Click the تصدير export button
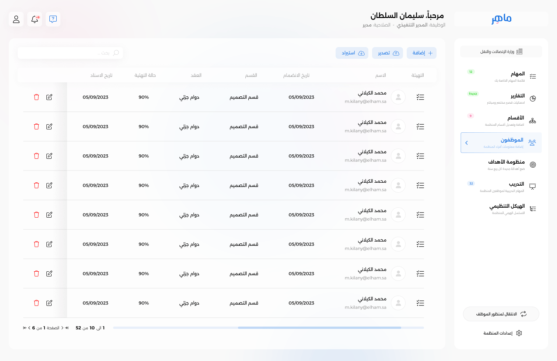Viewport: 557px width, 361px height. (x=388, y=53)
